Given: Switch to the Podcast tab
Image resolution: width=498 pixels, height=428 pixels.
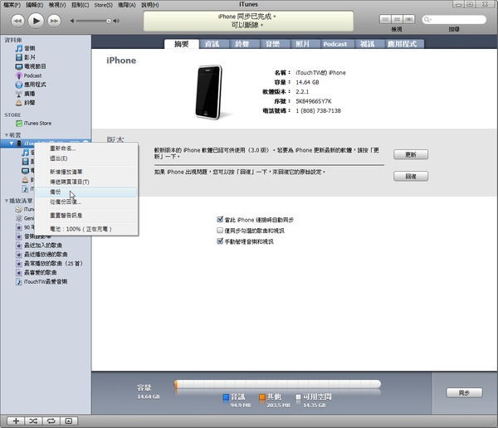Looking at the screenshot, I should pos(335,44).
